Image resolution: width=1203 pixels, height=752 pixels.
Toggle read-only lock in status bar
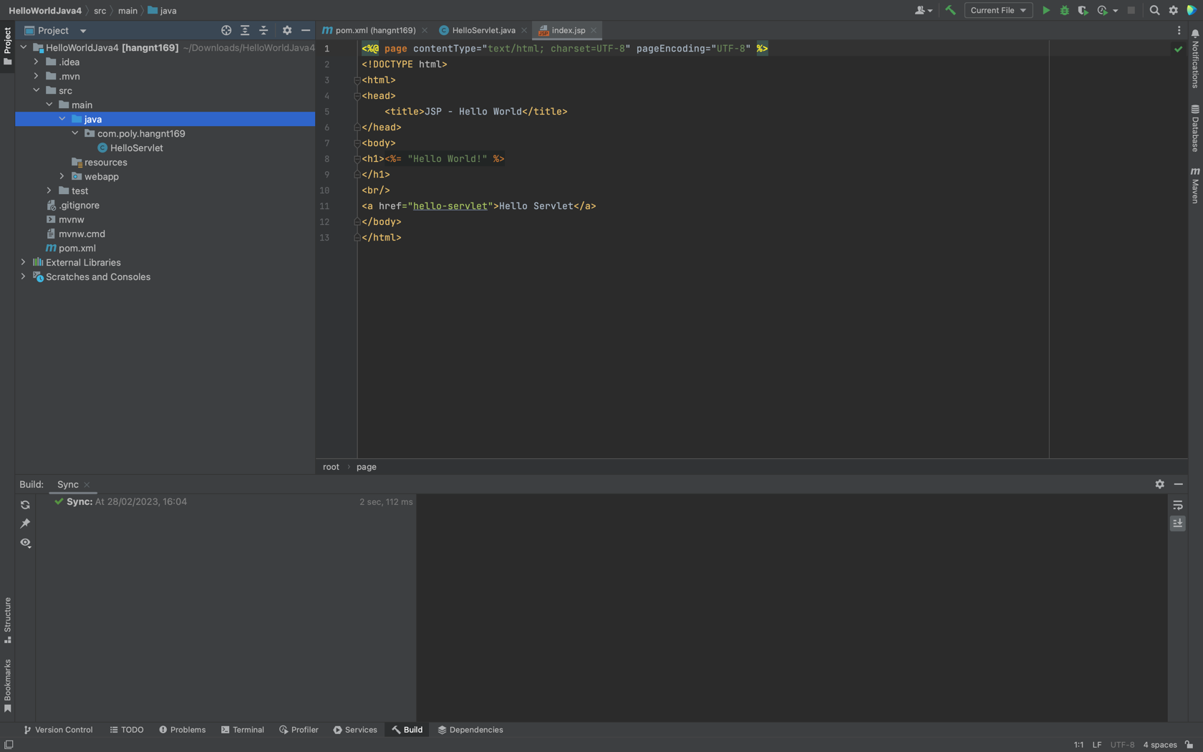pos(1189,744)
